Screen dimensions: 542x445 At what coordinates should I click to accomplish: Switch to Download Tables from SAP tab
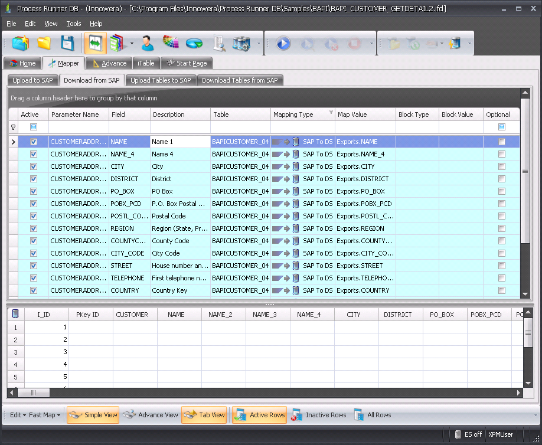coord(240,80)
